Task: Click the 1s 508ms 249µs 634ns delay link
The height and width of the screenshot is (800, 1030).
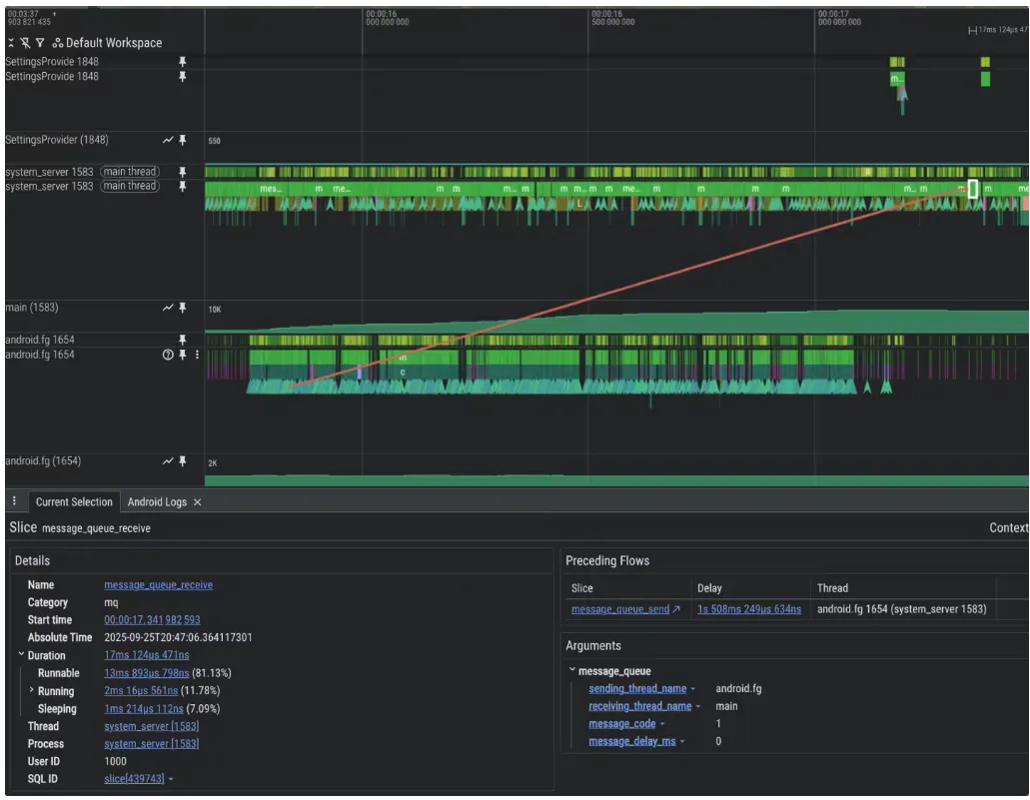Action: coord(749,609)
